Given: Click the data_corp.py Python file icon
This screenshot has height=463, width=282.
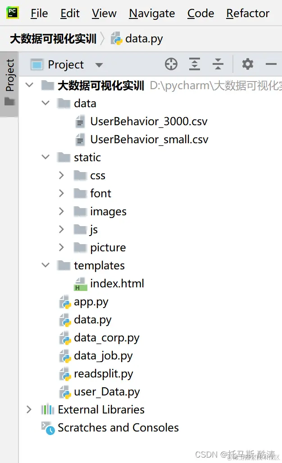Looking at the screenshot, I should 65,338.
